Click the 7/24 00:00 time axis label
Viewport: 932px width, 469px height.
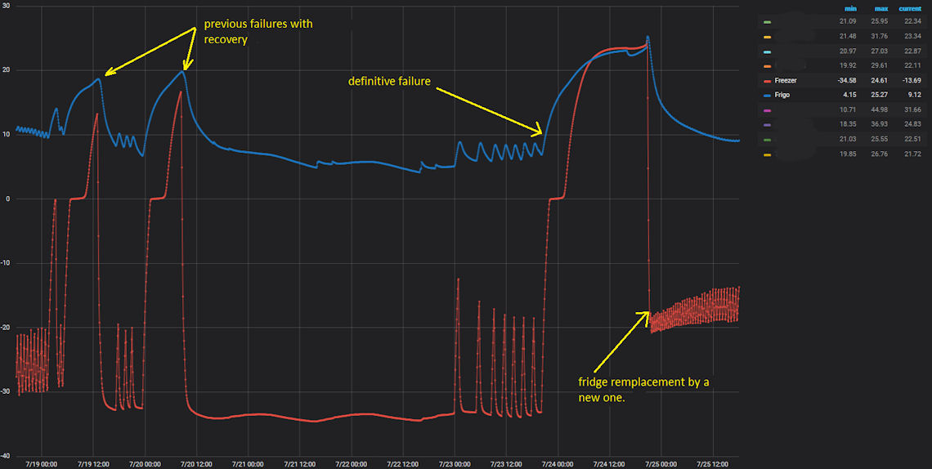point(558,463)
